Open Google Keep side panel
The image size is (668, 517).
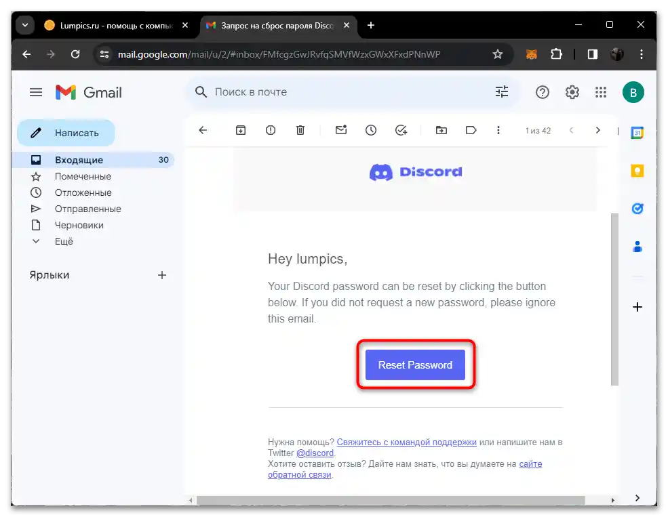[x=637, y=171]
